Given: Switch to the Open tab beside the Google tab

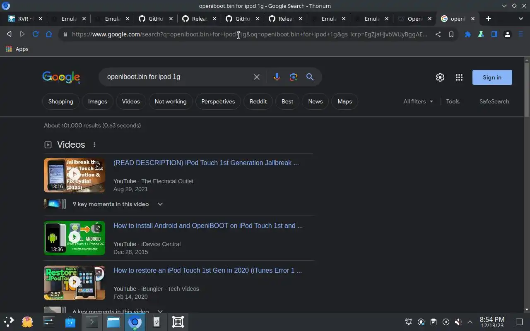Looking at the screenshot, I should [415, 19].
